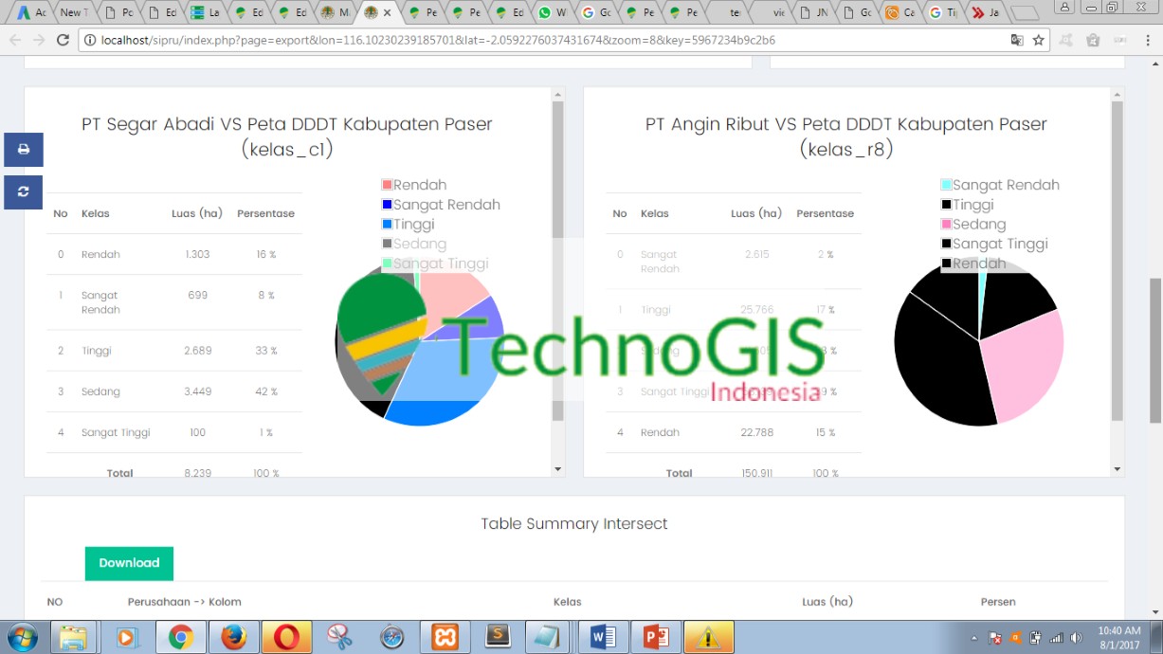Reload the page with the browser reload icon
1163x654 pixels.
[64, 40]
